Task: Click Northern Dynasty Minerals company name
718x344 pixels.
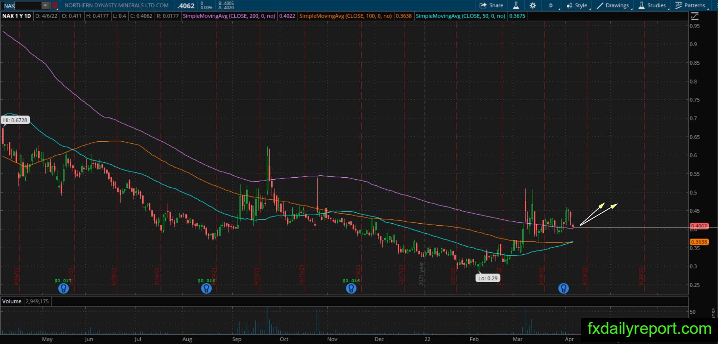Action: (117, 5)
